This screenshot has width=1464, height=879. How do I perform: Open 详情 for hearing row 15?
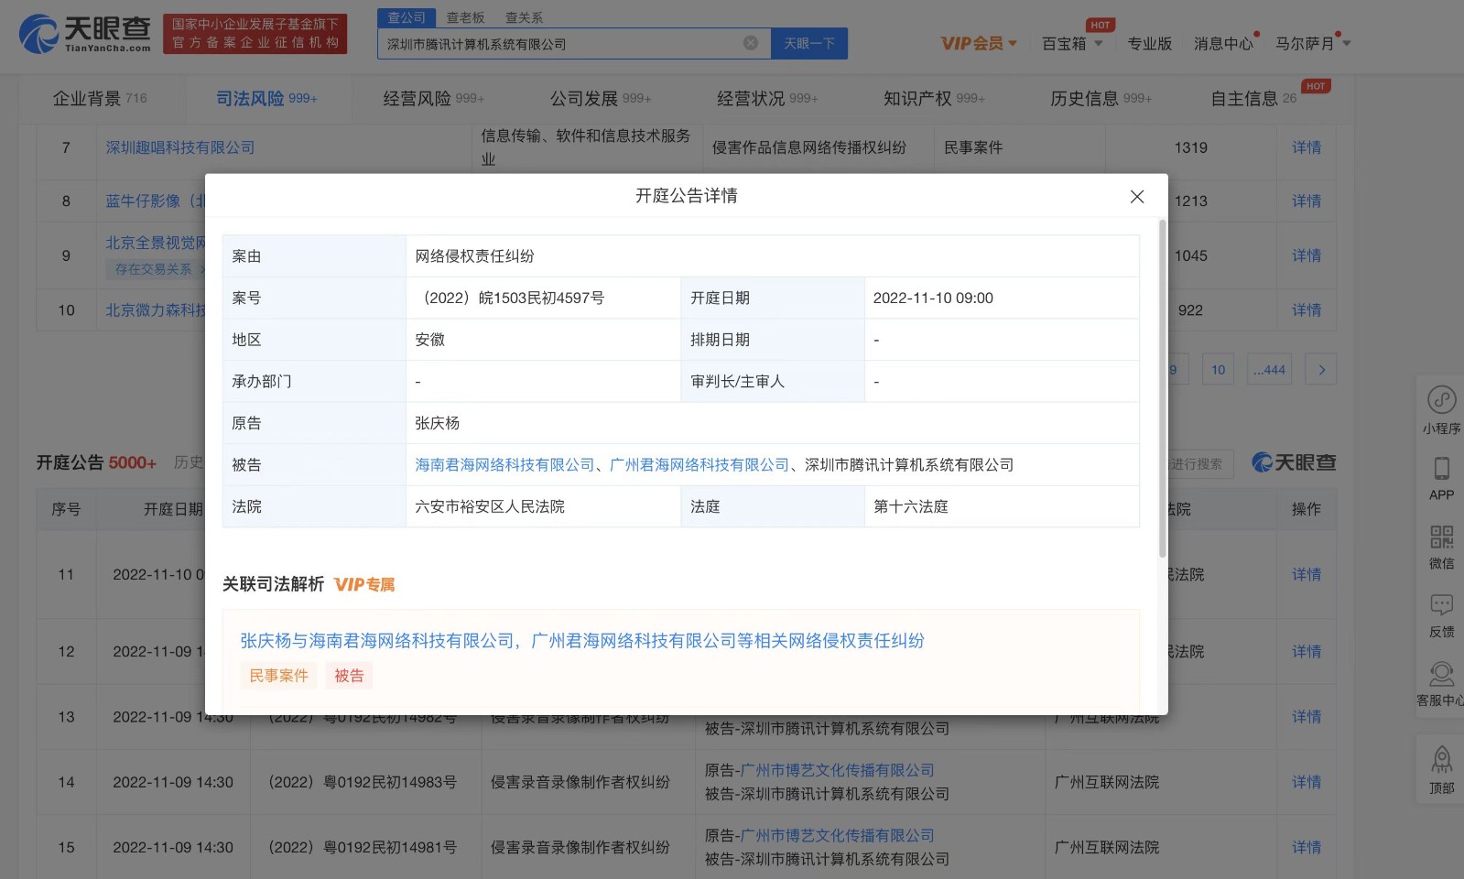[x=1307, y=848]
